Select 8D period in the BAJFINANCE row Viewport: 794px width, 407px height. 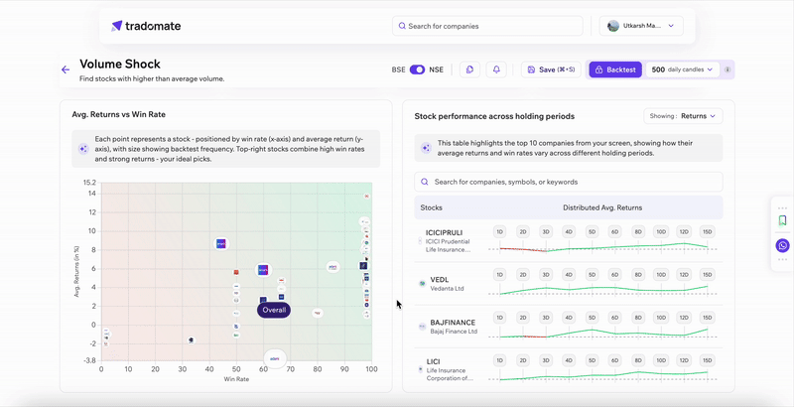pos(638,318)
